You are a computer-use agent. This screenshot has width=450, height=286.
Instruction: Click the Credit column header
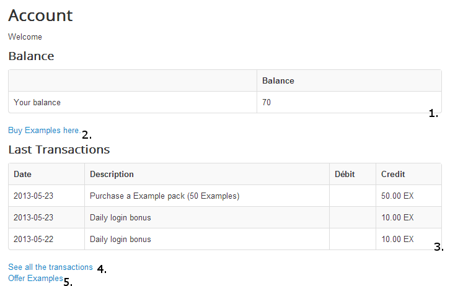pyautogui.click(x=393, y=175)
